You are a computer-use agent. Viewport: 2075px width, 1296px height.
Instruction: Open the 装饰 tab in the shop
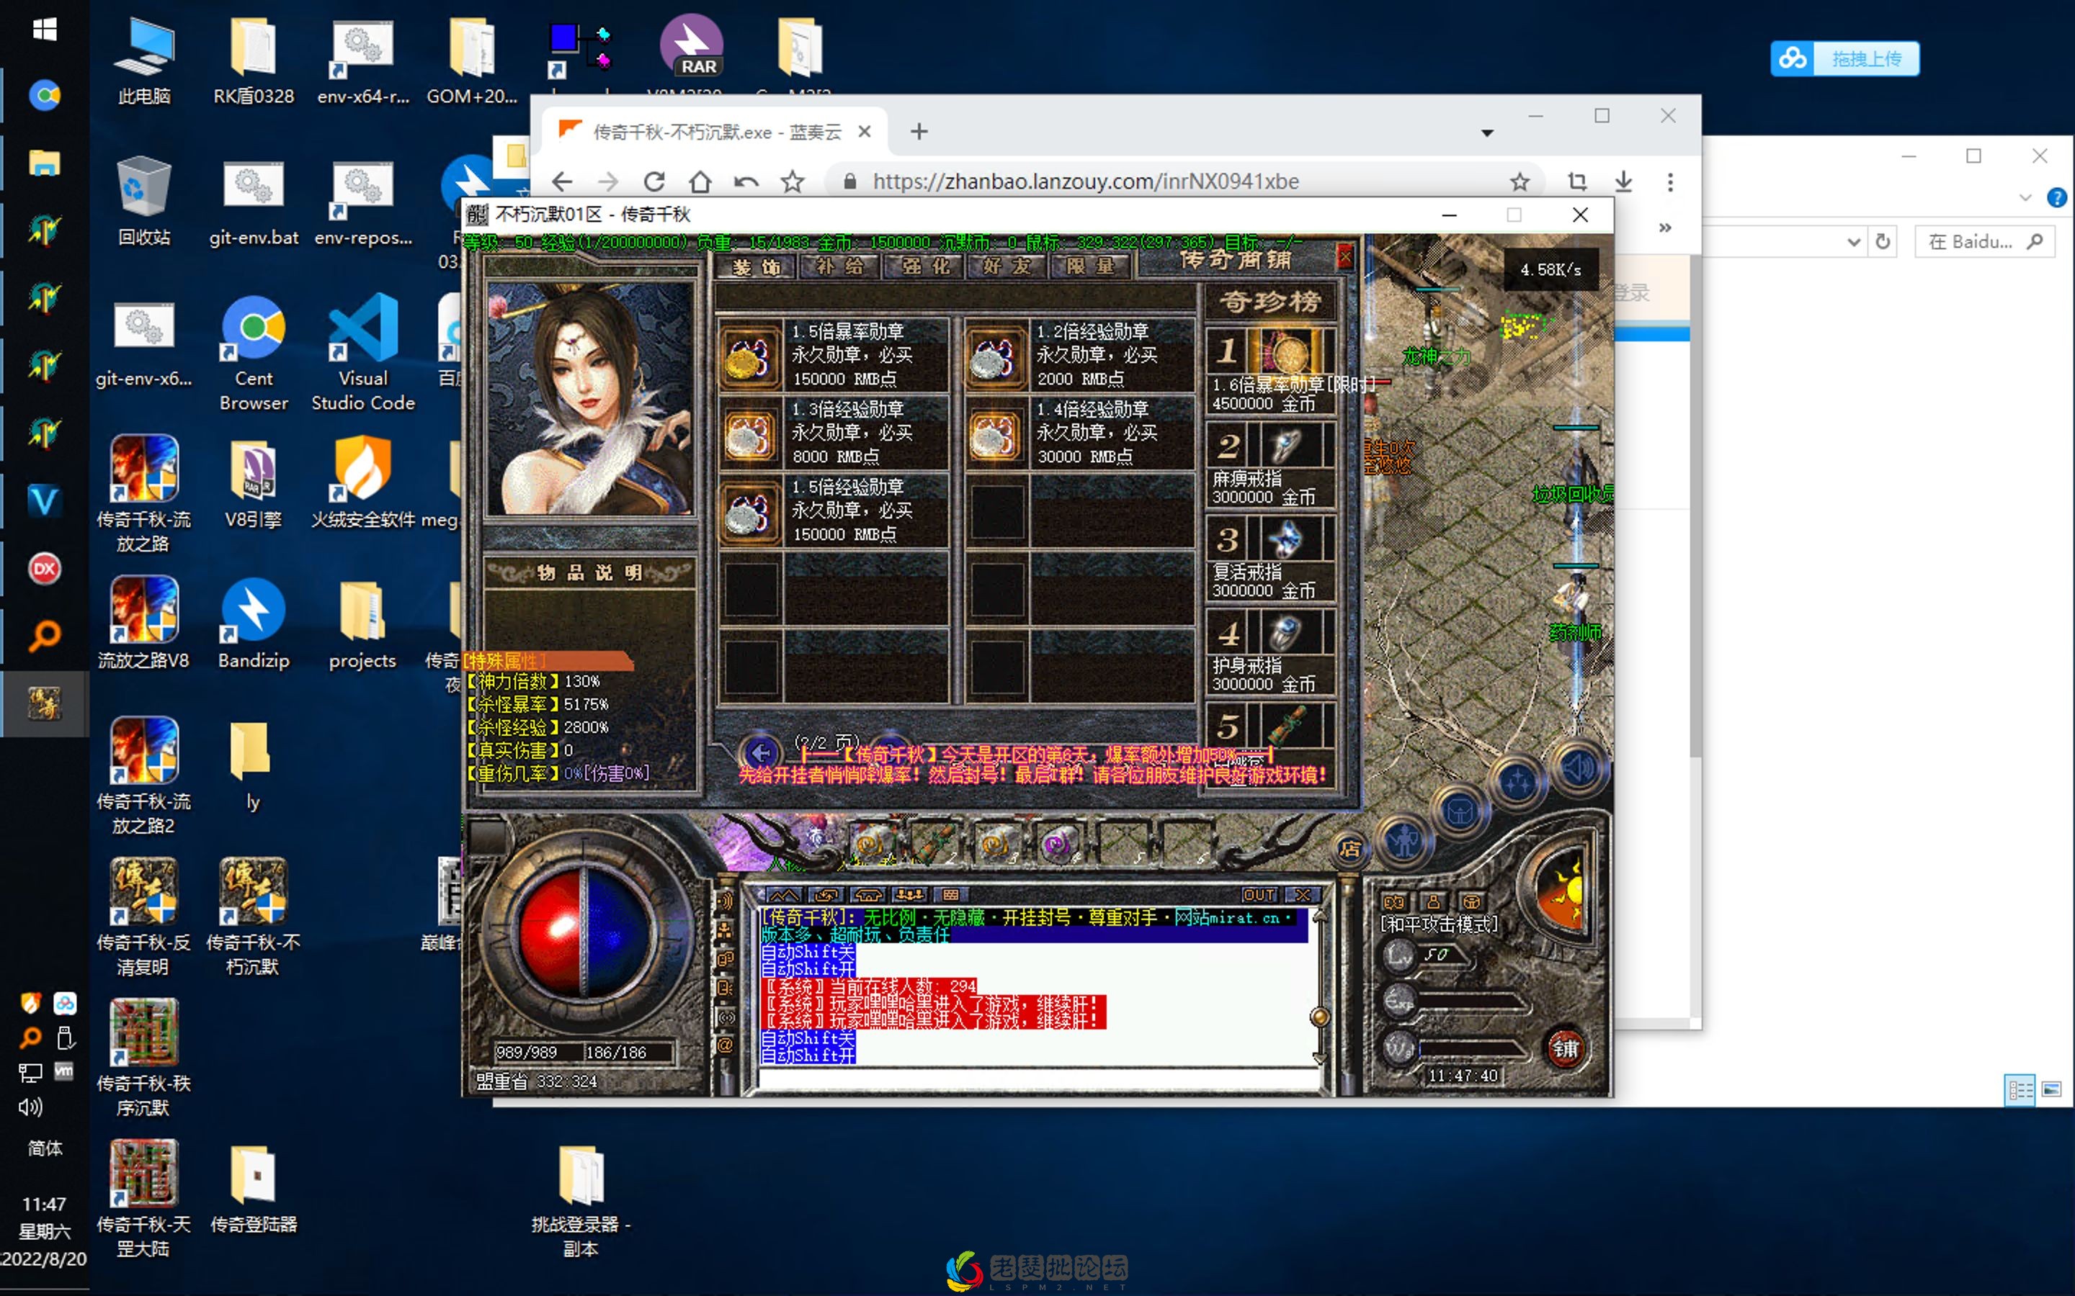(755, 267)
